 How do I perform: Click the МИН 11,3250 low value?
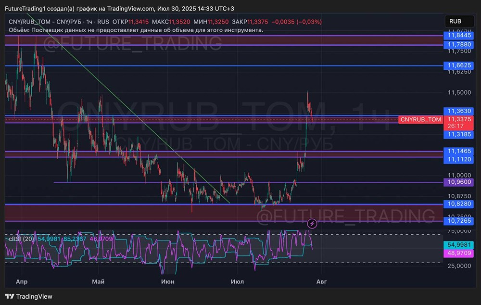pos(211,22)
